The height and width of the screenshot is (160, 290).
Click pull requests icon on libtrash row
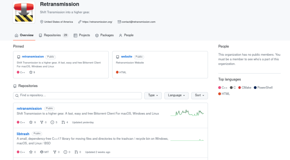[76, 152]
